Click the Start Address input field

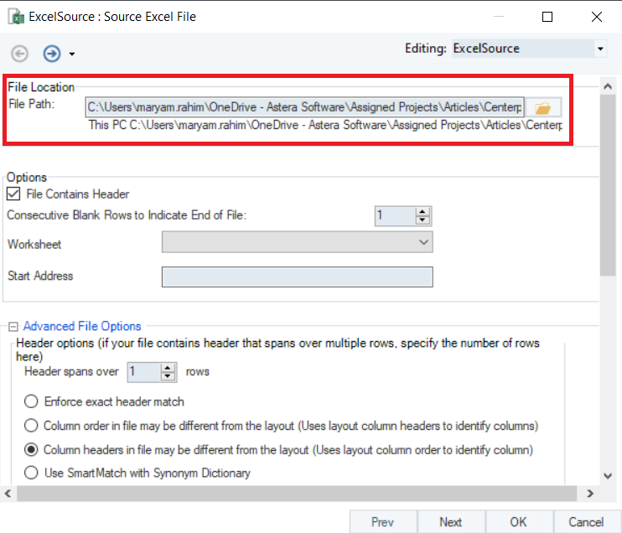tap(297, 277)
